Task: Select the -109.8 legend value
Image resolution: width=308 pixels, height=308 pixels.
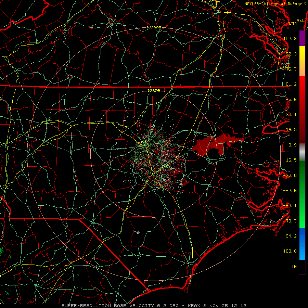Action: tap(289, 251)
